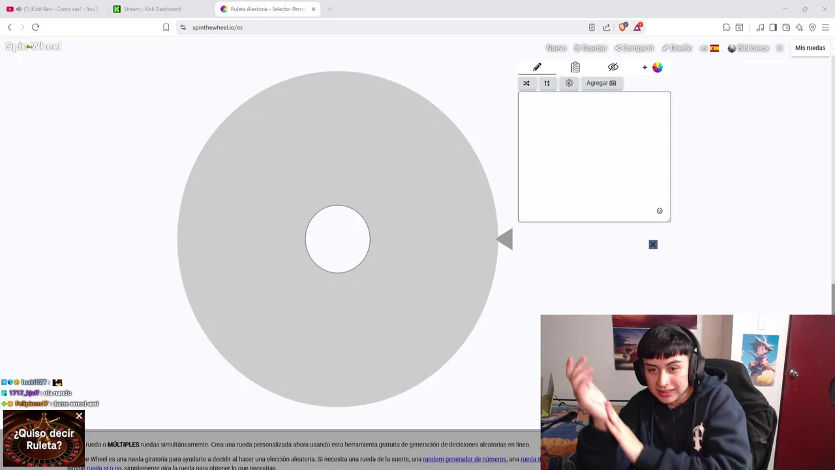Switch to the Stream Kick Dashboard tab

click(152, 9)
